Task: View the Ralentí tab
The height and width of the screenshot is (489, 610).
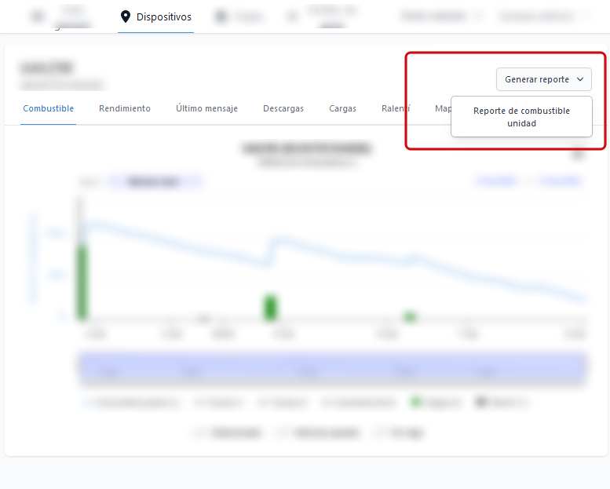Action: 396,109
